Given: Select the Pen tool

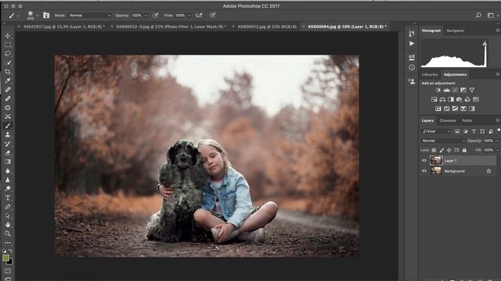Looking at the screenshot, I should 8,206.
